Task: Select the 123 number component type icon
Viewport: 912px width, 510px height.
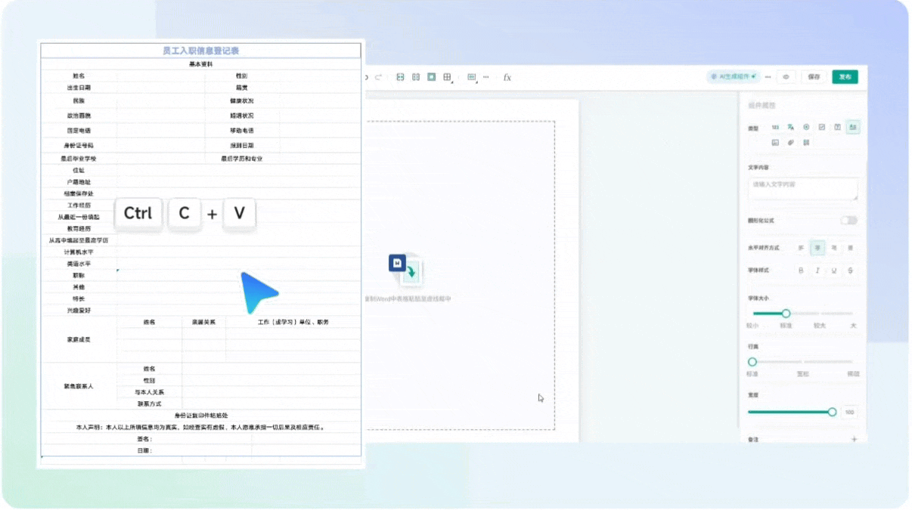Action: tap(776, 127)
